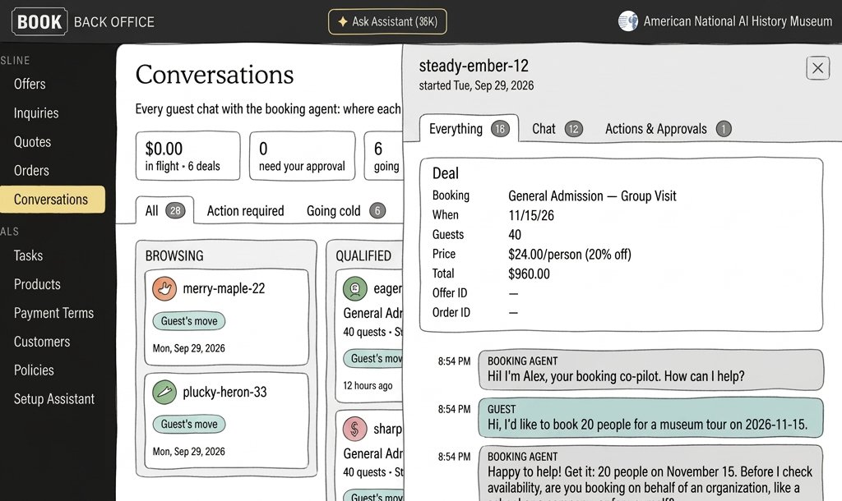Image resolution: width=842 pixels, height=501 pixels.
Task: Click the 1 badge on Actions & Approvals
Action: [x=724, y=129]
